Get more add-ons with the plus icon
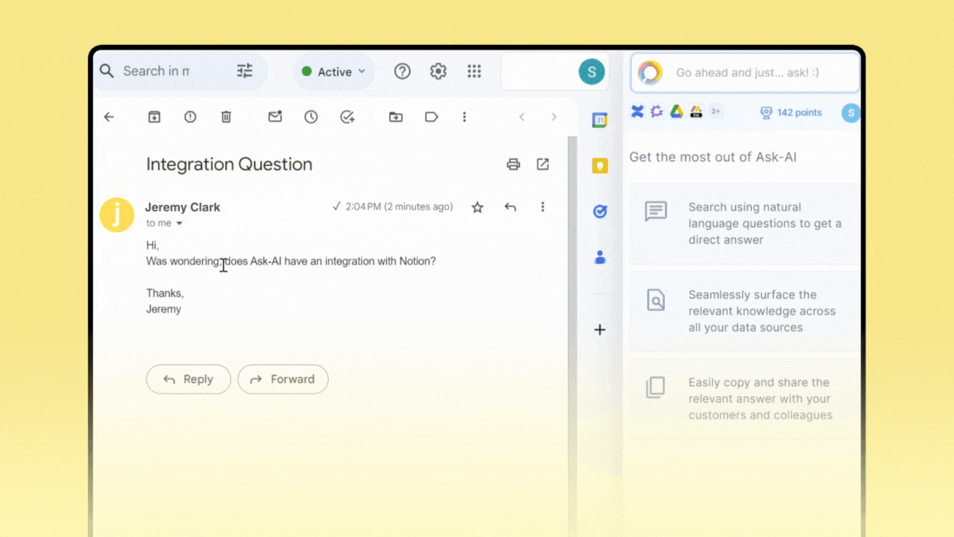 [x=600, y=330]
